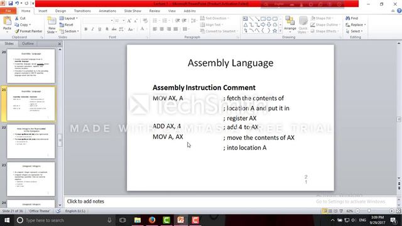The image size is (402, 226).
Task: Open PowerPoint Help
Action: [x=399, y=11]
